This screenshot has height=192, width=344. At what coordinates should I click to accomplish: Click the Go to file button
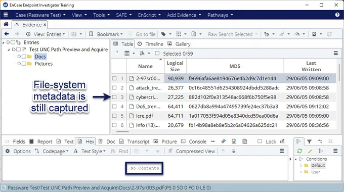(142, 34)
